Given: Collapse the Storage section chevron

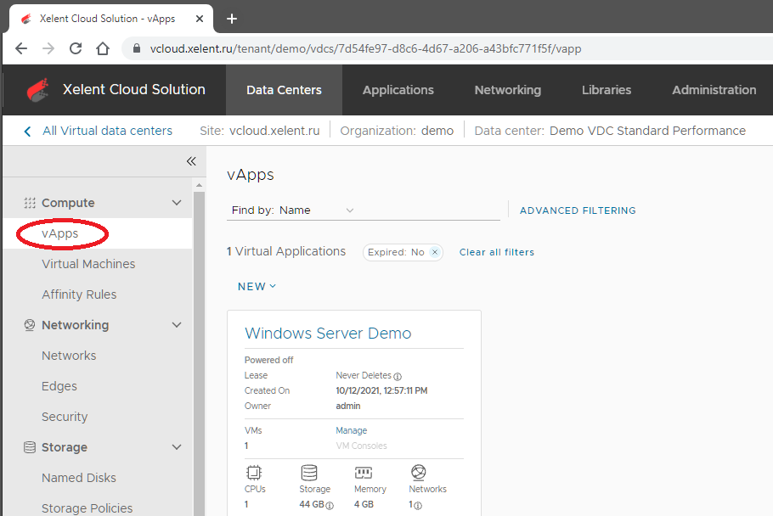Looking at the screenshot, I should coord(177,447).
